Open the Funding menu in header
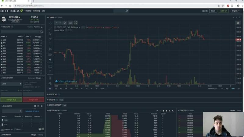244x137 pixels. click(x=36, y=11)
